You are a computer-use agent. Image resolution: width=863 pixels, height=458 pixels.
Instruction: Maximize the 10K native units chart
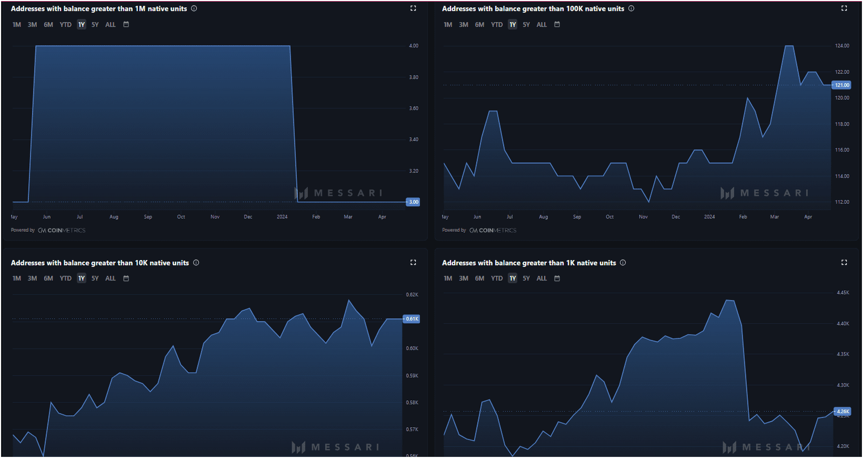[x=413, y=262]
